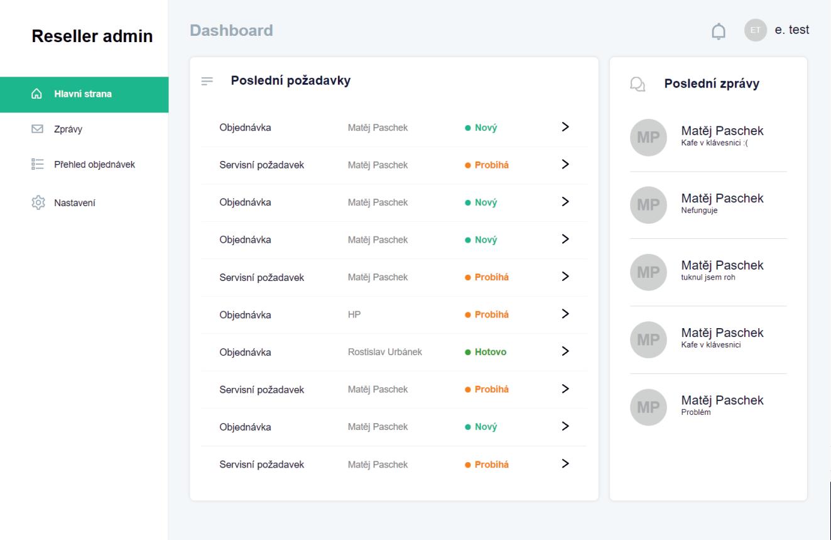Click the gear icon beside Nastavení
Image resolution: width=831 pixels, height=540 pixels.
[37, 202]
